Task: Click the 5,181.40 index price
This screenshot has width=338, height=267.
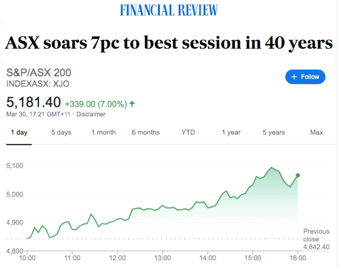Action: pyautogui.click(x=34, y=102)
